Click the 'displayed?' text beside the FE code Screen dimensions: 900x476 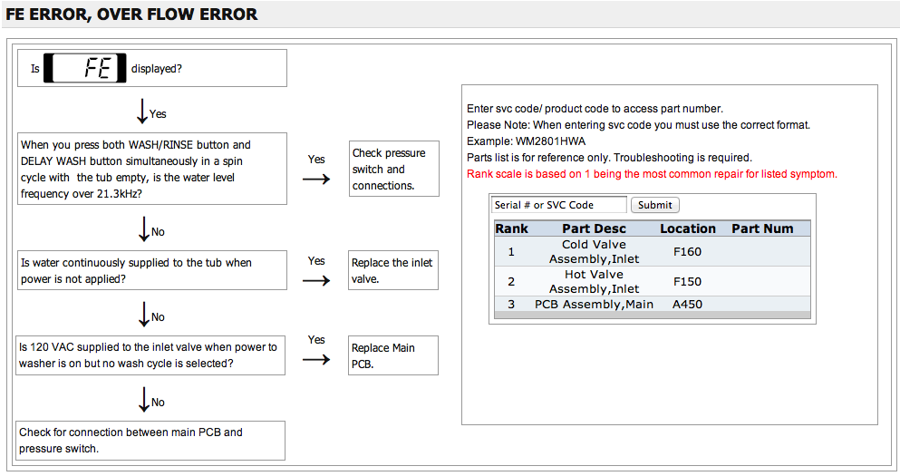[x=156, y=69]
